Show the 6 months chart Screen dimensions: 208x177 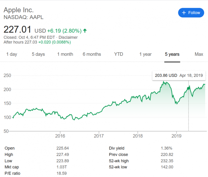click(x=92, y=54)
